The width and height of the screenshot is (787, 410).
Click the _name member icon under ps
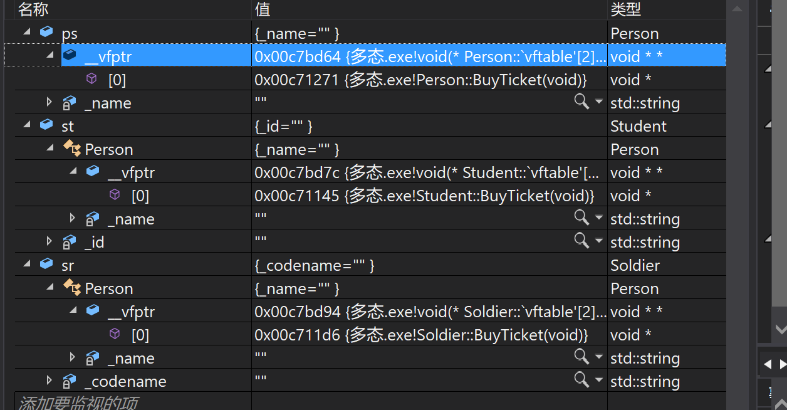click(69, 102)
